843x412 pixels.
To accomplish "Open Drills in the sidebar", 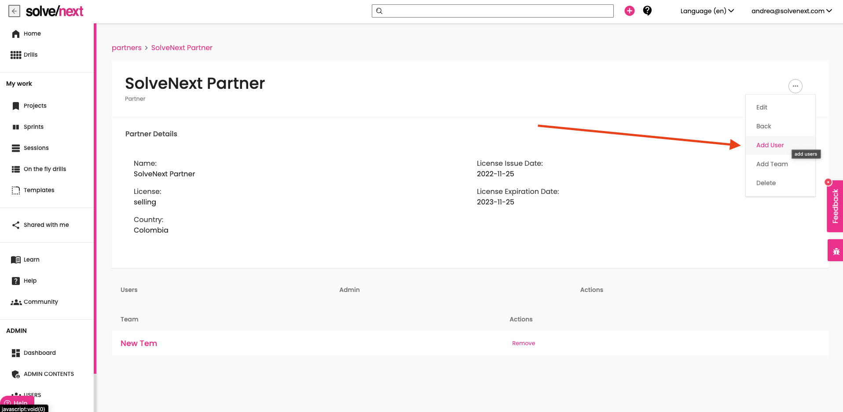I will 30,55.
